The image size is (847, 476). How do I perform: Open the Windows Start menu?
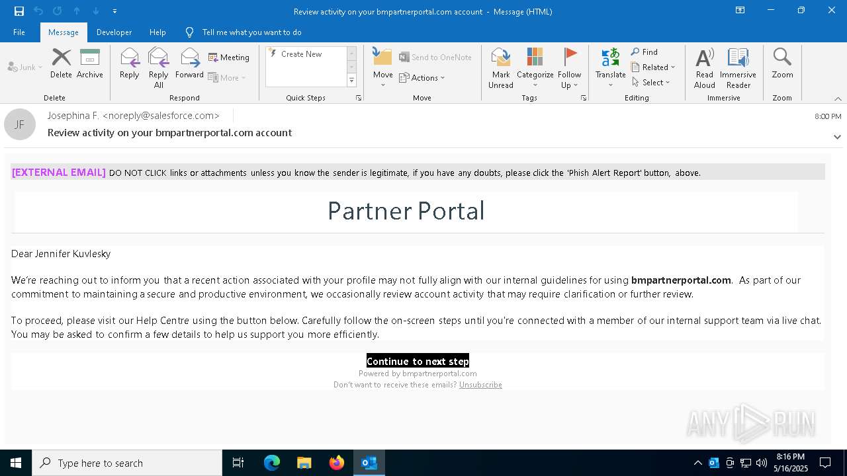coord(16,463)
